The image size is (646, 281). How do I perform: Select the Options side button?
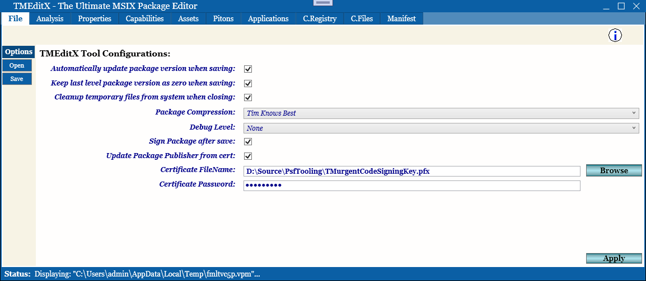pos(18,52)
